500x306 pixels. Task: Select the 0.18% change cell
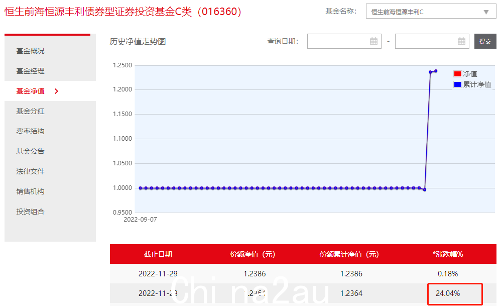[448, 274]
